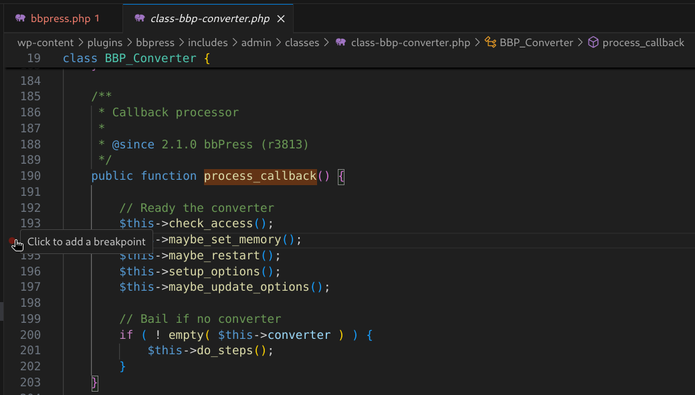Click the PHP file icon in the breadcrumb
This screenshot has height=395, width=695.
click(x=341, y=42)
